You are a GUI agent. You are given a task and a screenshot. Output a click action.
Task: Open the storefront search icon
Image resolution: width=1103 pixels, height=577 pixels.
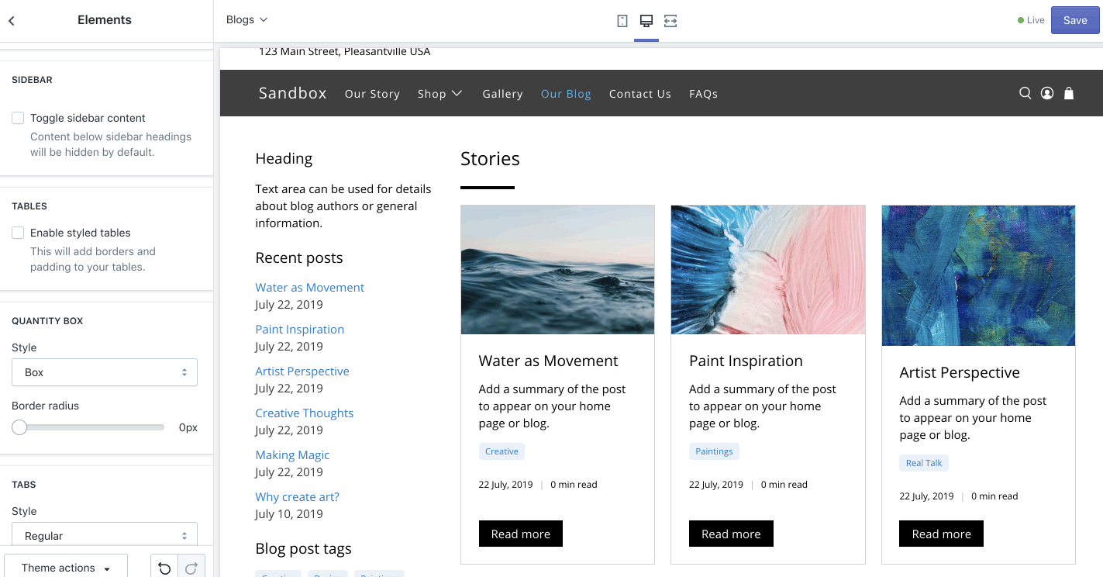[1025, 93]
